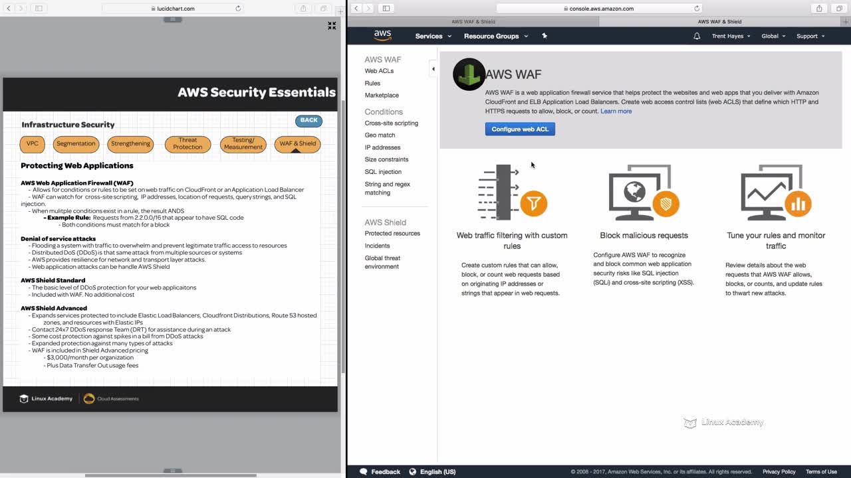
Task: Click the Lucidchart window's horizontal scrollbar
Action: click(x=170, y=475)
